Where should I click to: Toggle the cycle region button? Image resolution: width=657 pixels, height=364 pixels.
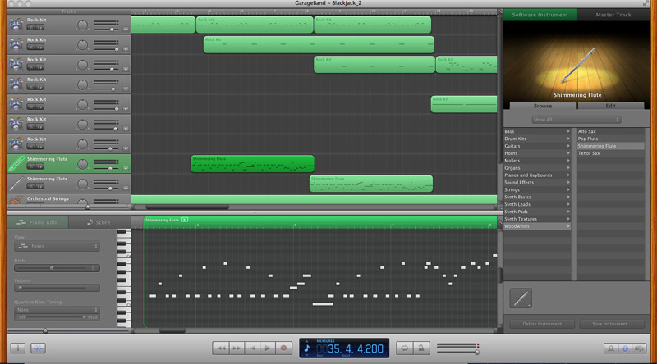tap(404, 348)
